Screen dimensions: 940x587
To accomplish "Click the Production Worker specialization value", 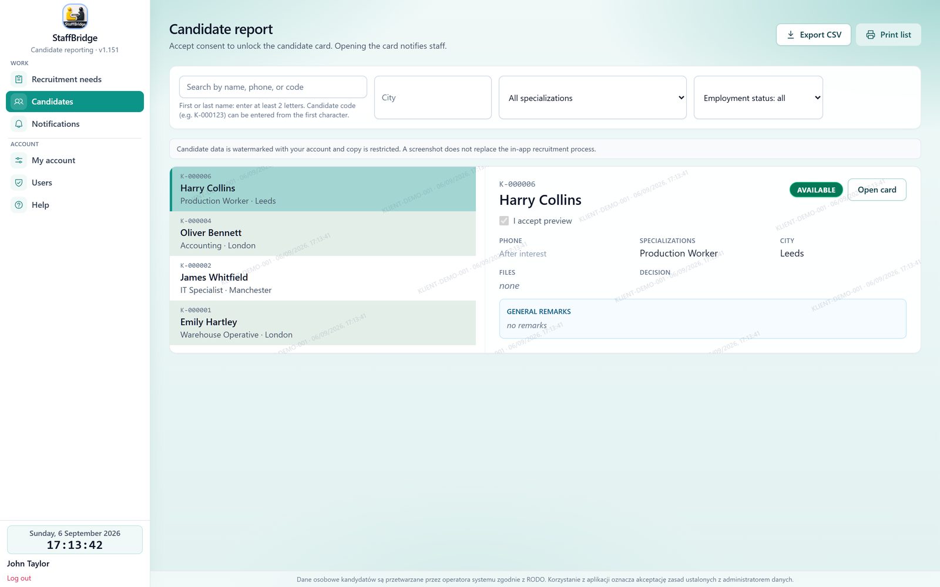I will 679,254.
